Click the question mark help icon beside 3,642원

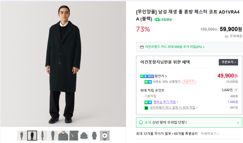pyautogui.click(x=236, y=90)
